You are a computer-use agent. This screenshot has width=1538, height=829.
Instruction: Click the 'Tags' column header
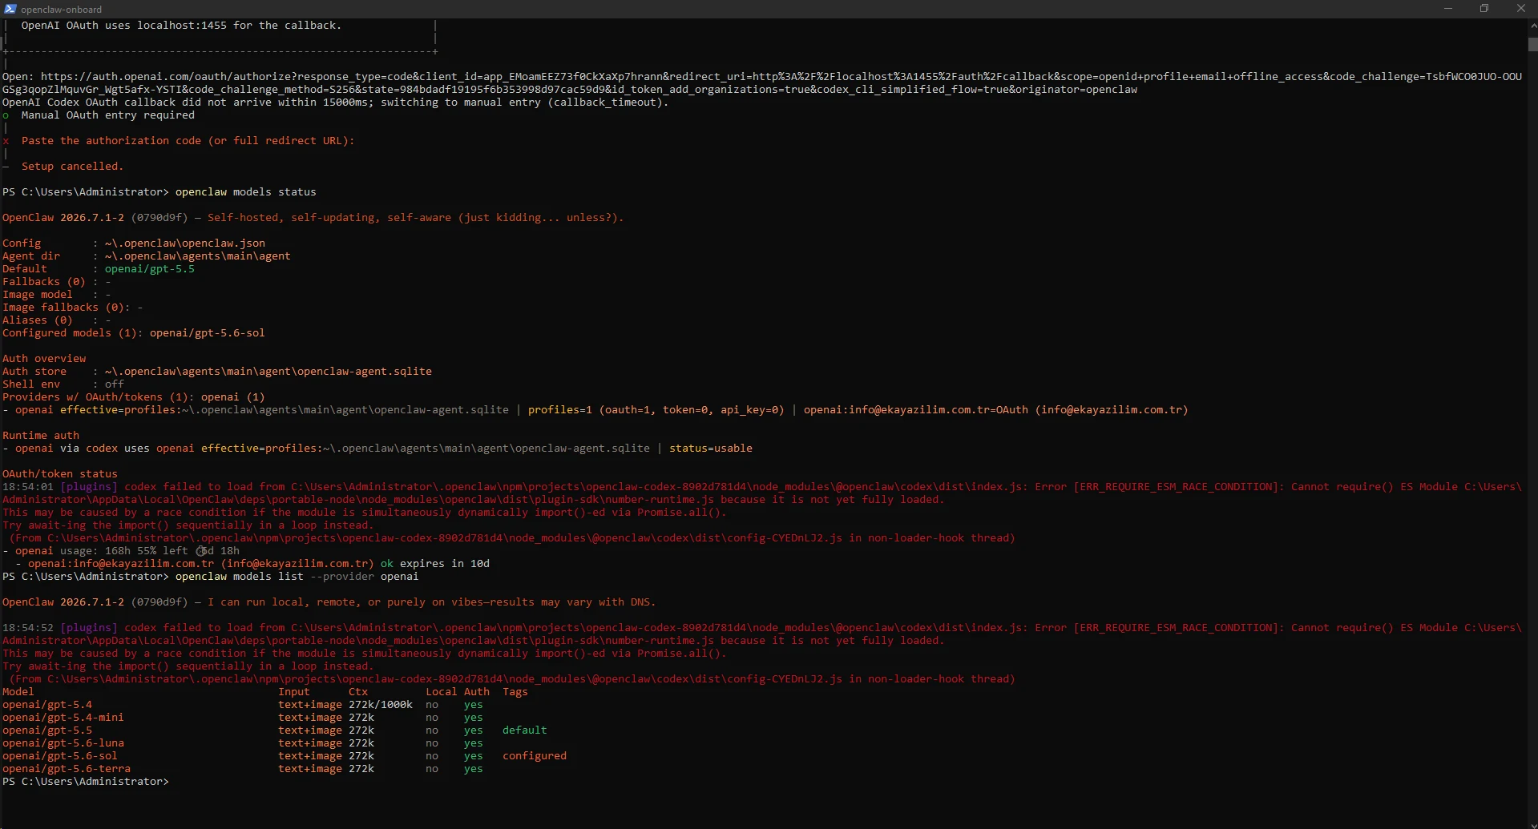click(x=515, y=692)
